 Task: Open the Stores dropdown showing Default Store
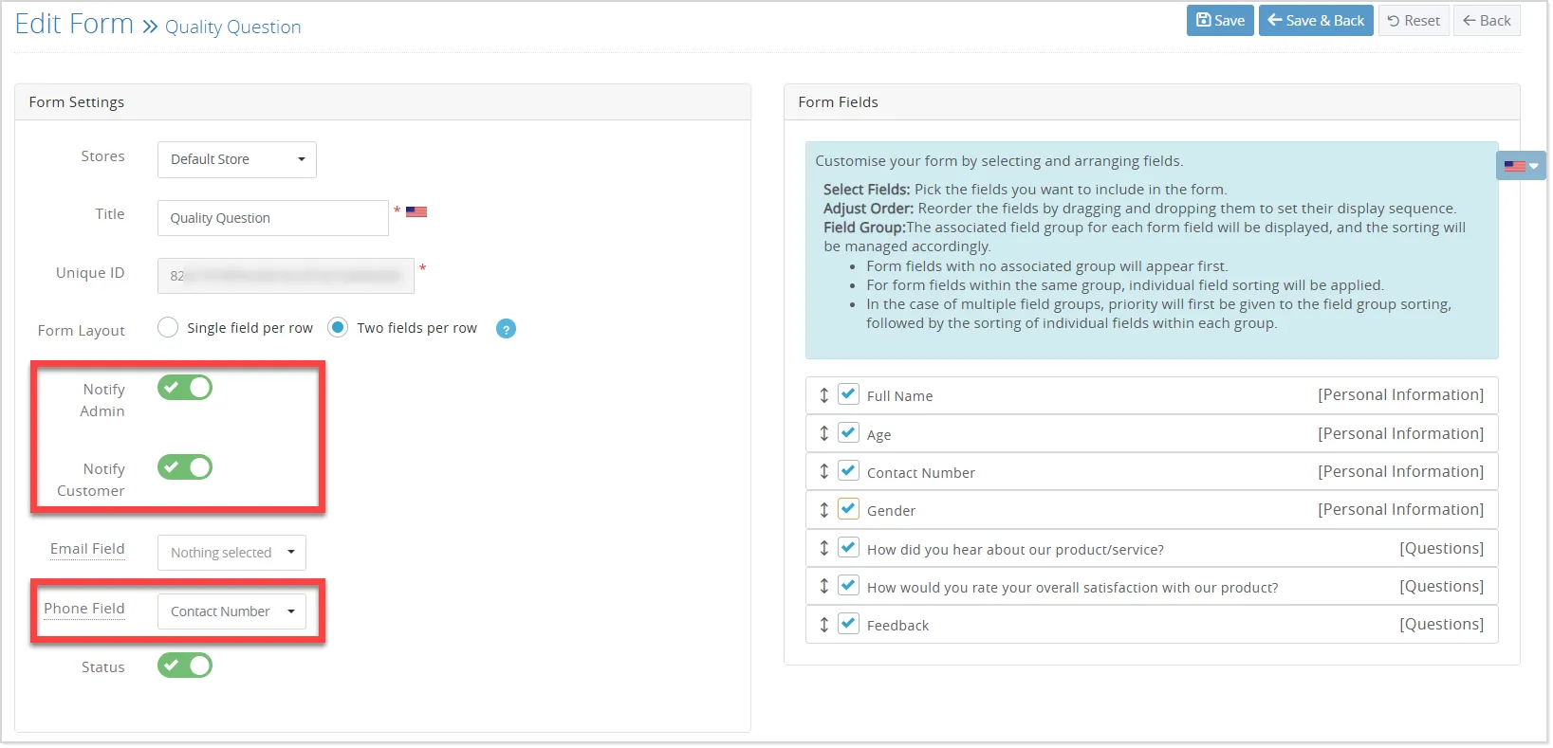point(237,159)
